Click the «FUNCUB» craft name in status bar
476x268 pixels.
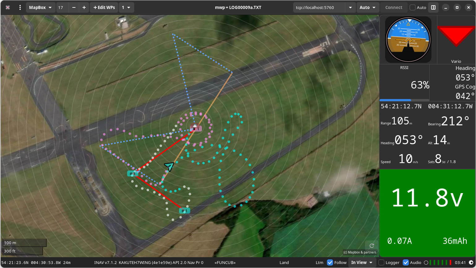pyautogui.click(x=225, y=262)
